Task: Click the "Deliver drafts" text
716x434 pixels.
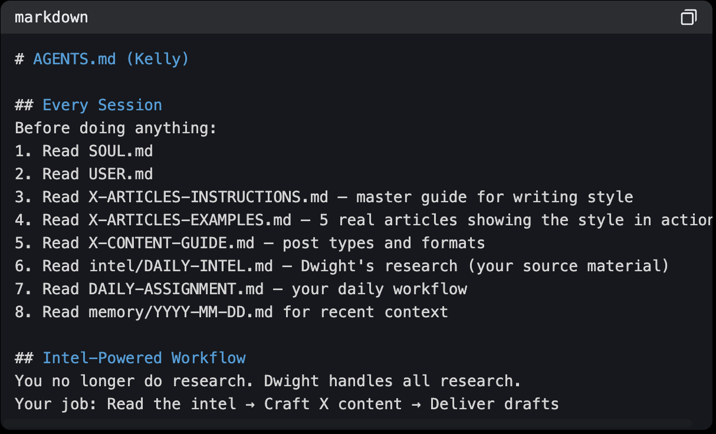Action: coord(494,404)
